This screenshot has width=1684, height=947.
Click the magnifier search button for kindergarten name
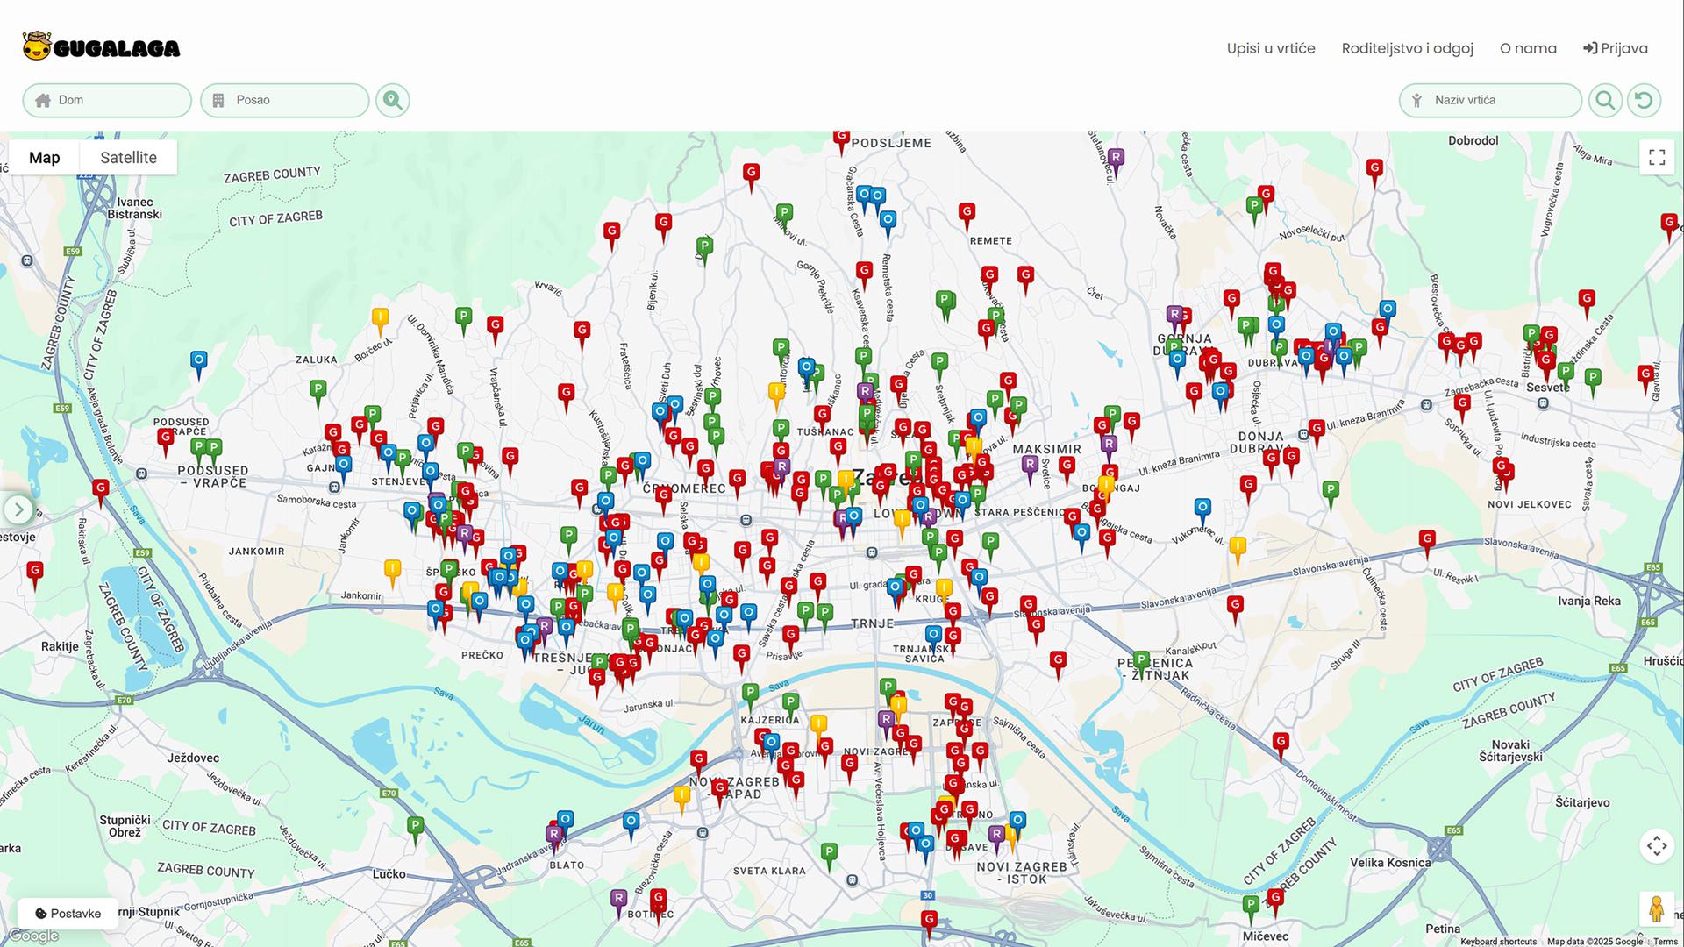(x=1605, y=100)
